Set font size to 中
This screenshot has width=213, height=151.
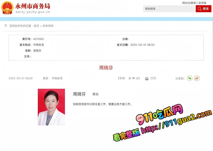[133, 78]
